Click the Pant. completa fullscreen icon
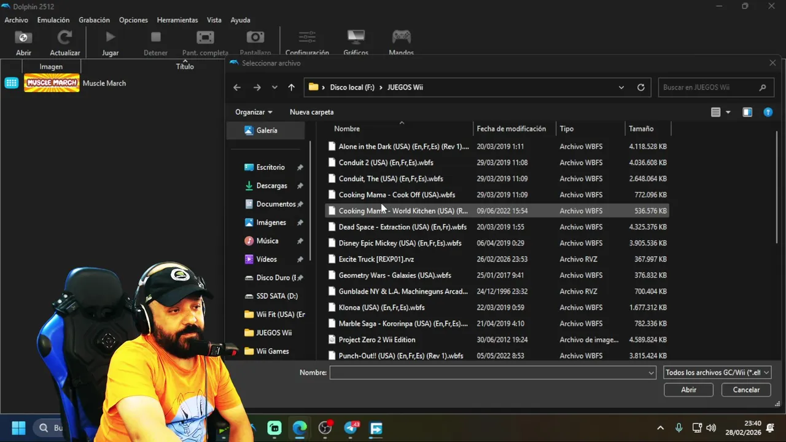This screenshot has width=786, height=442. [205, 37]
